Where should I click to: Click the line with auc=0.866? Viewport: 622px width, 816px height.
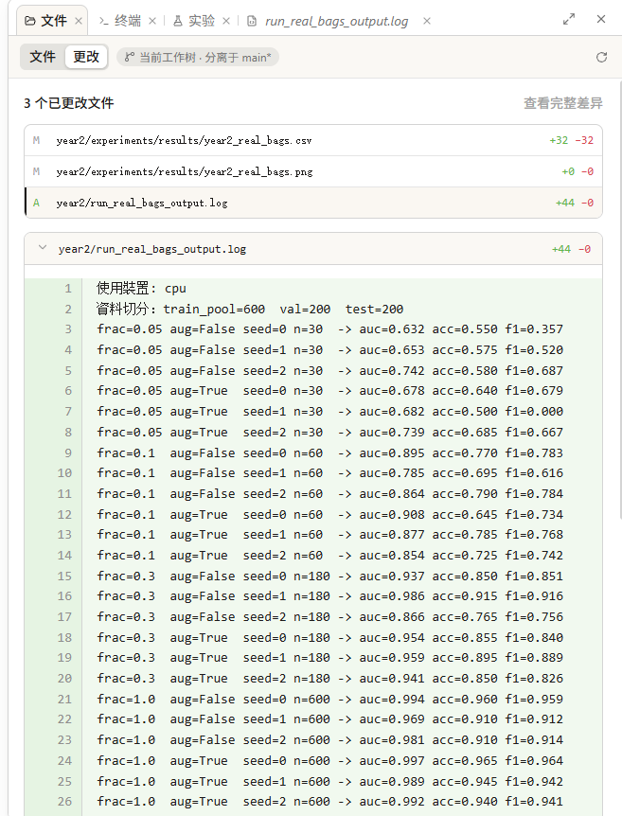(313, 617)
